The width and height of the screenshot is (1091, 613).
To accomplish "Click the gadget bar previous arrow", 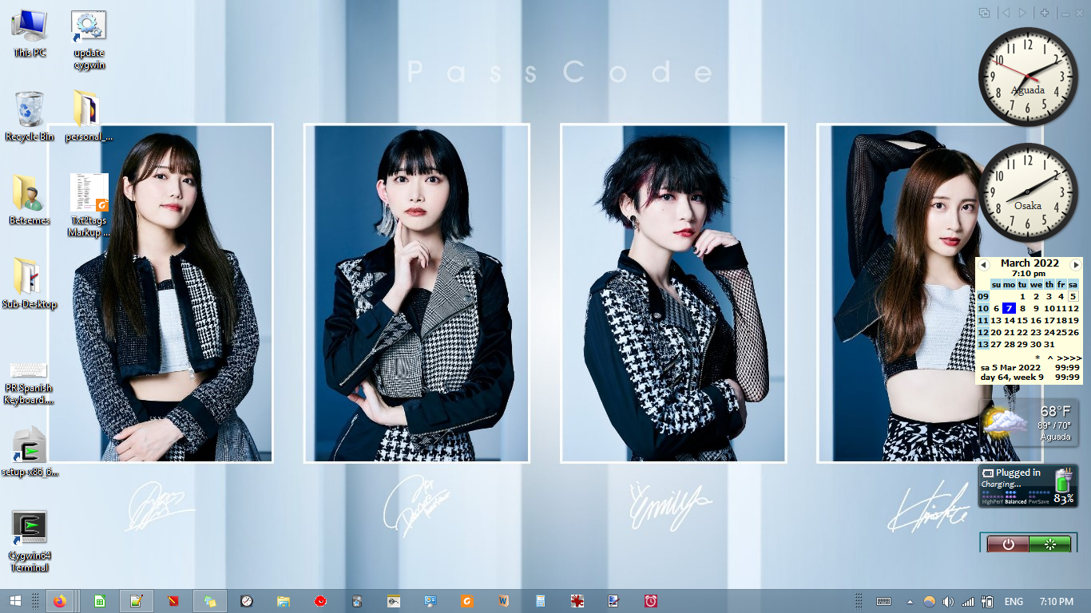I will pos(1006,13).
